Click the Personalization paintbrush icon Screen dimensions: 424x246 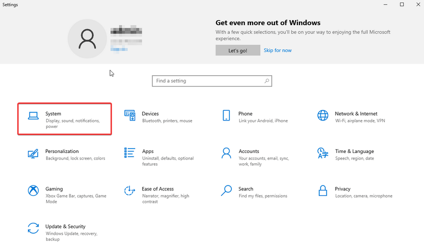pyautogui.click(x=33, y=154)
